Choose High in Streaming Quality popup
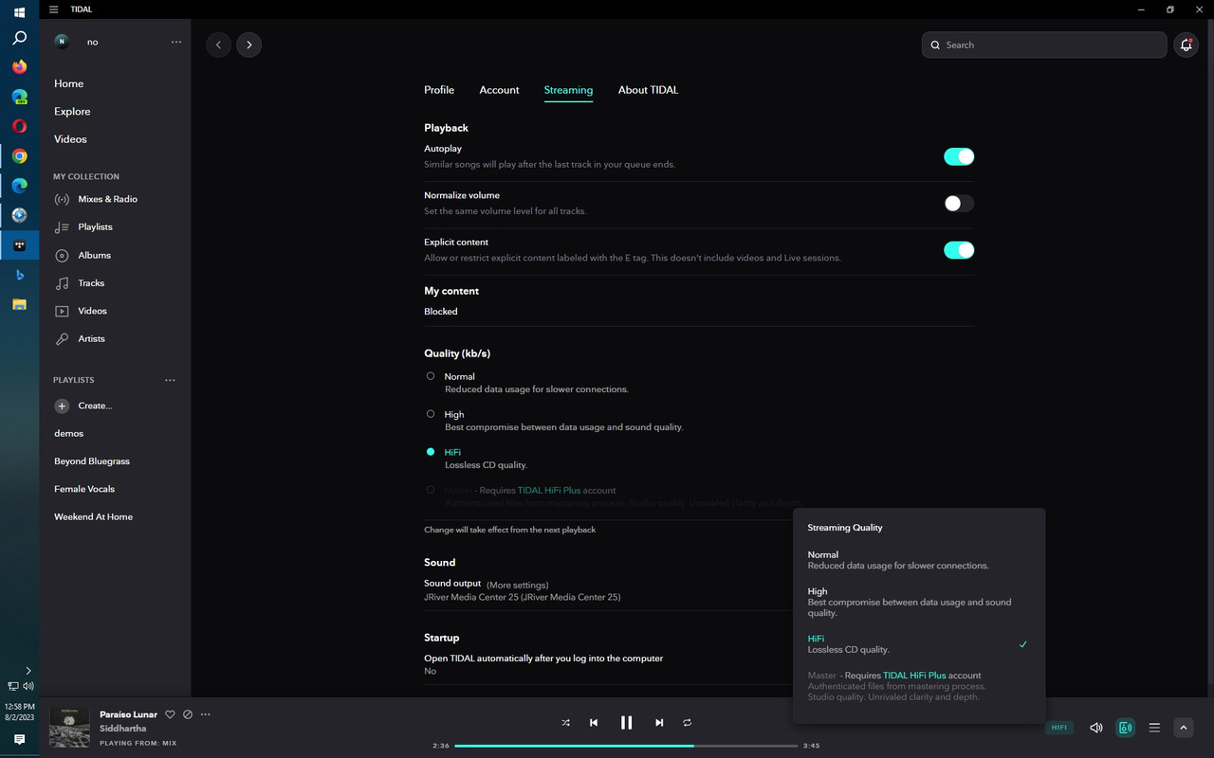1214x758 pixels. click(x=919, y=602)
